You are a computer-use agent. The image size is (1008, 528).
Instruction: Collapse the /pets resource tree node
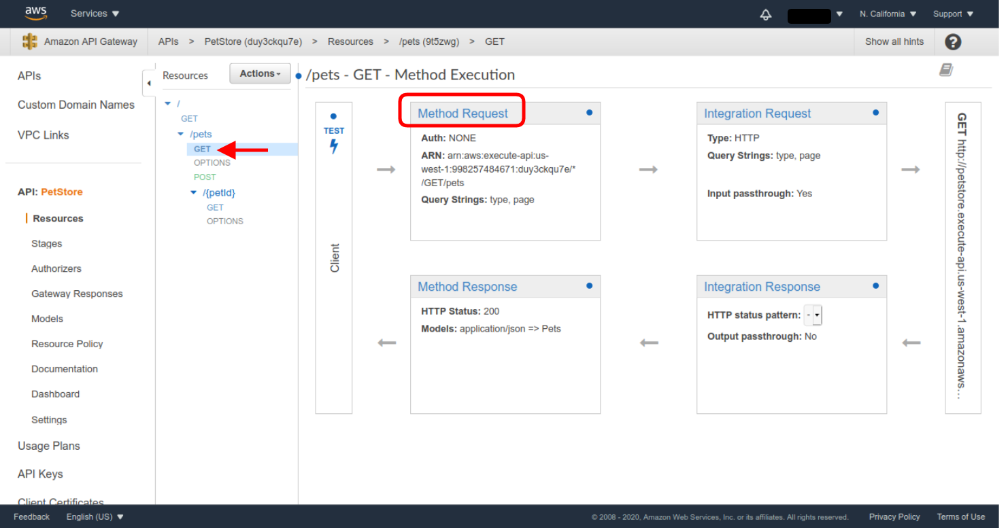tap(181, 135)
